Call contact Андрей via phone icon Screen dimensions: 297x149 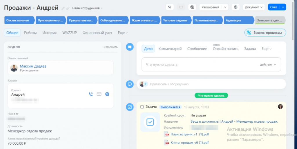pyautogui.click(x=91, y=94)
